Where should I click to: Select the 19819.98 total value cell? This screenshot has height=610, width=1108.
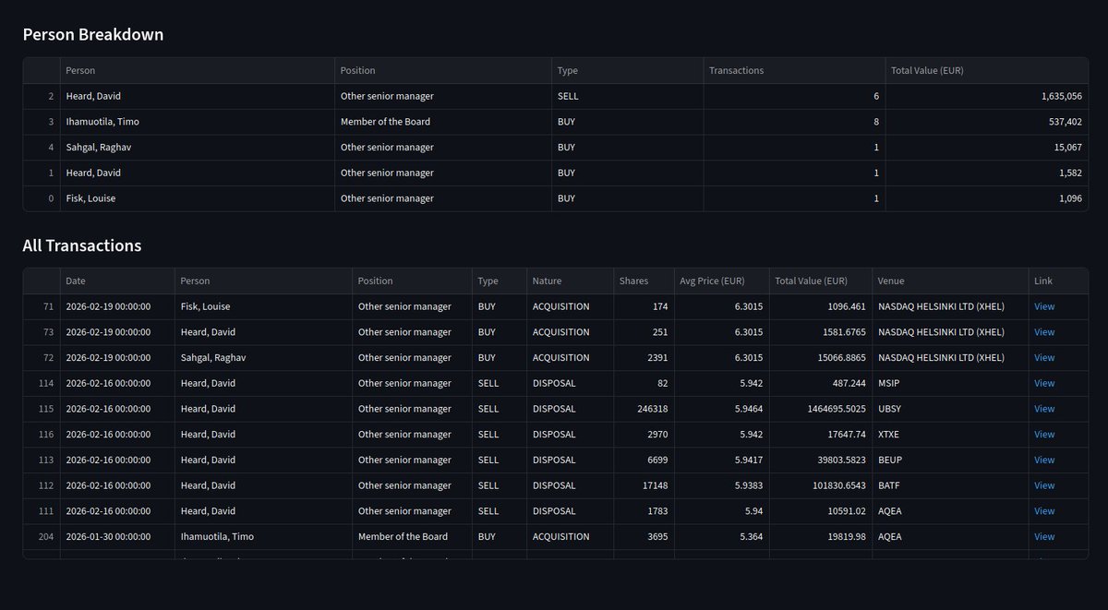pyautogui.click(x=821, y=537)
